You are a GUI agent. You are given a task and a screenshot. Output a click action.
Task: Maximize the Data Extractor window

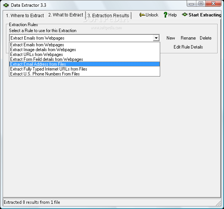pos(201,3)
